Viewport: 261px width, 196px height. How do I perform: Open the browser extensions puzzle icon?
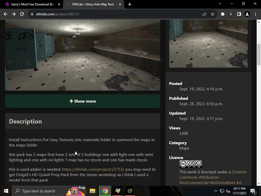point(223,14)
